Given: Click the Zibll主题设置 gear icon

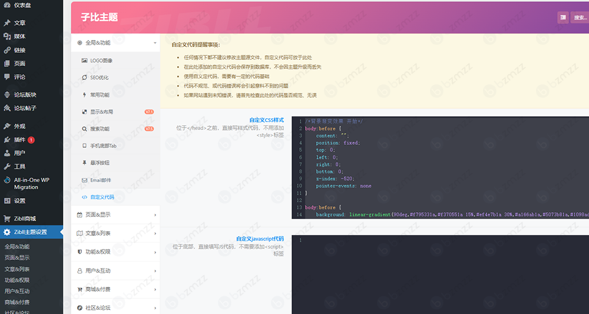Looking at the screenshot, I should click(6, 232).
